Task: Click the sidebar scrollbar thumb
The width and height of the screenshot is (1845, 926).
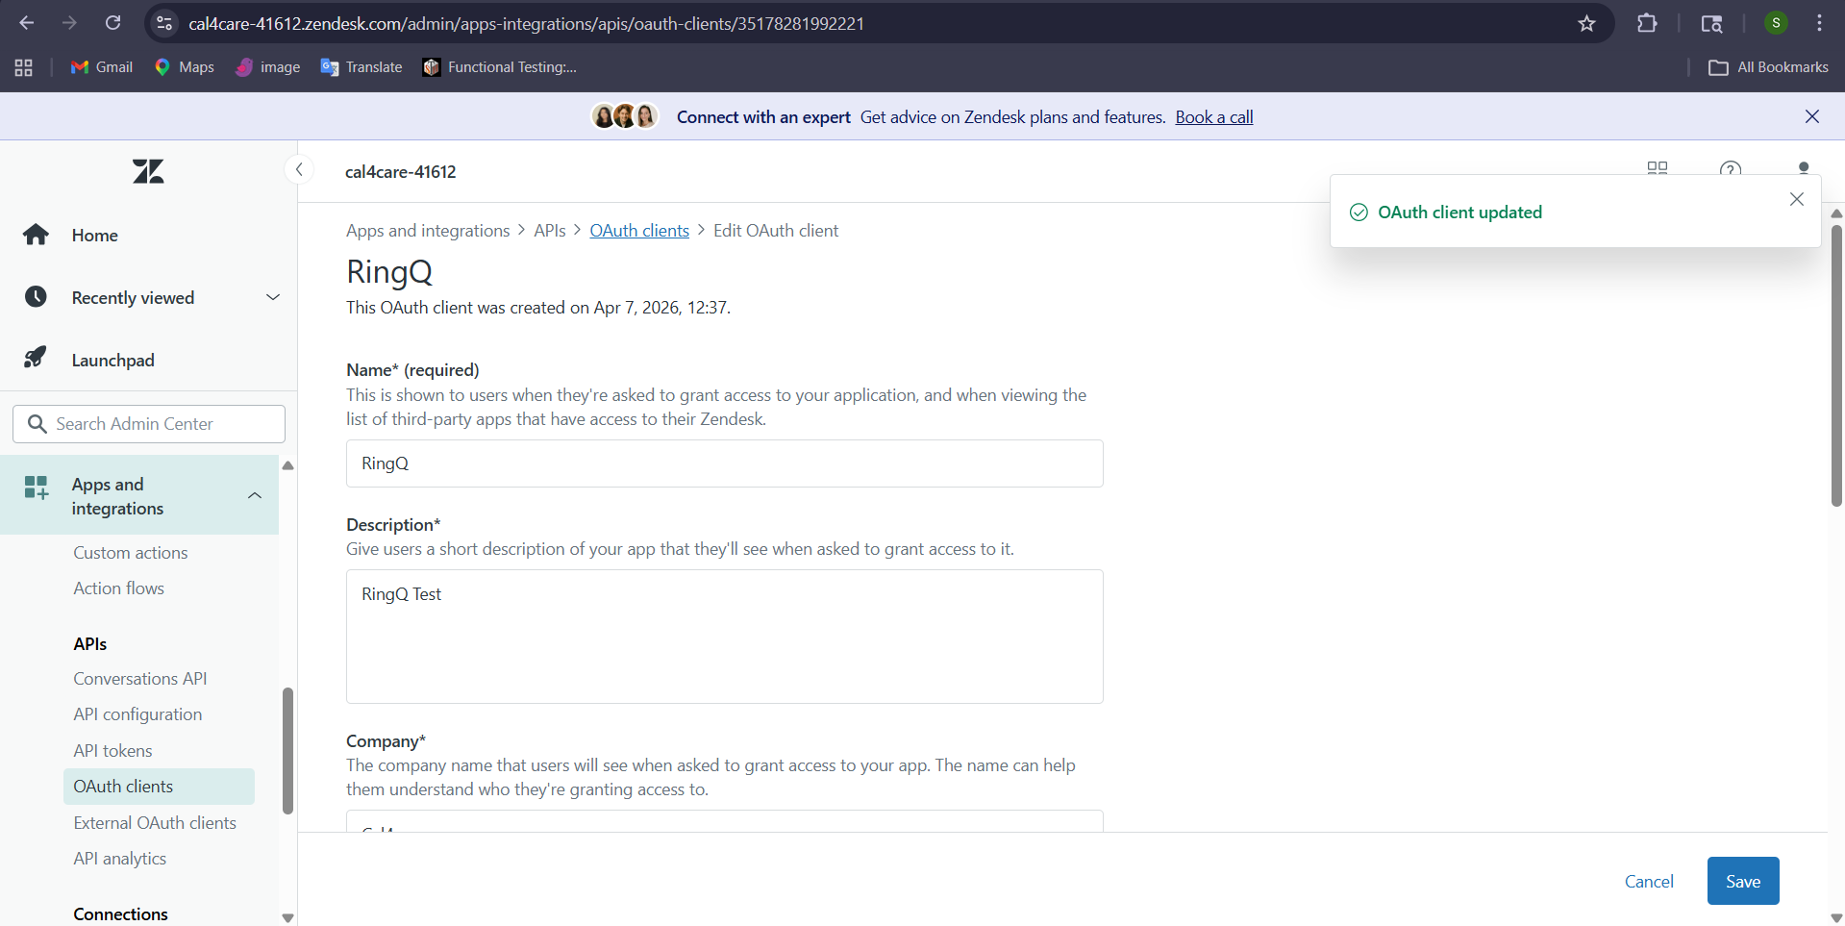Action: click(287, 751)
